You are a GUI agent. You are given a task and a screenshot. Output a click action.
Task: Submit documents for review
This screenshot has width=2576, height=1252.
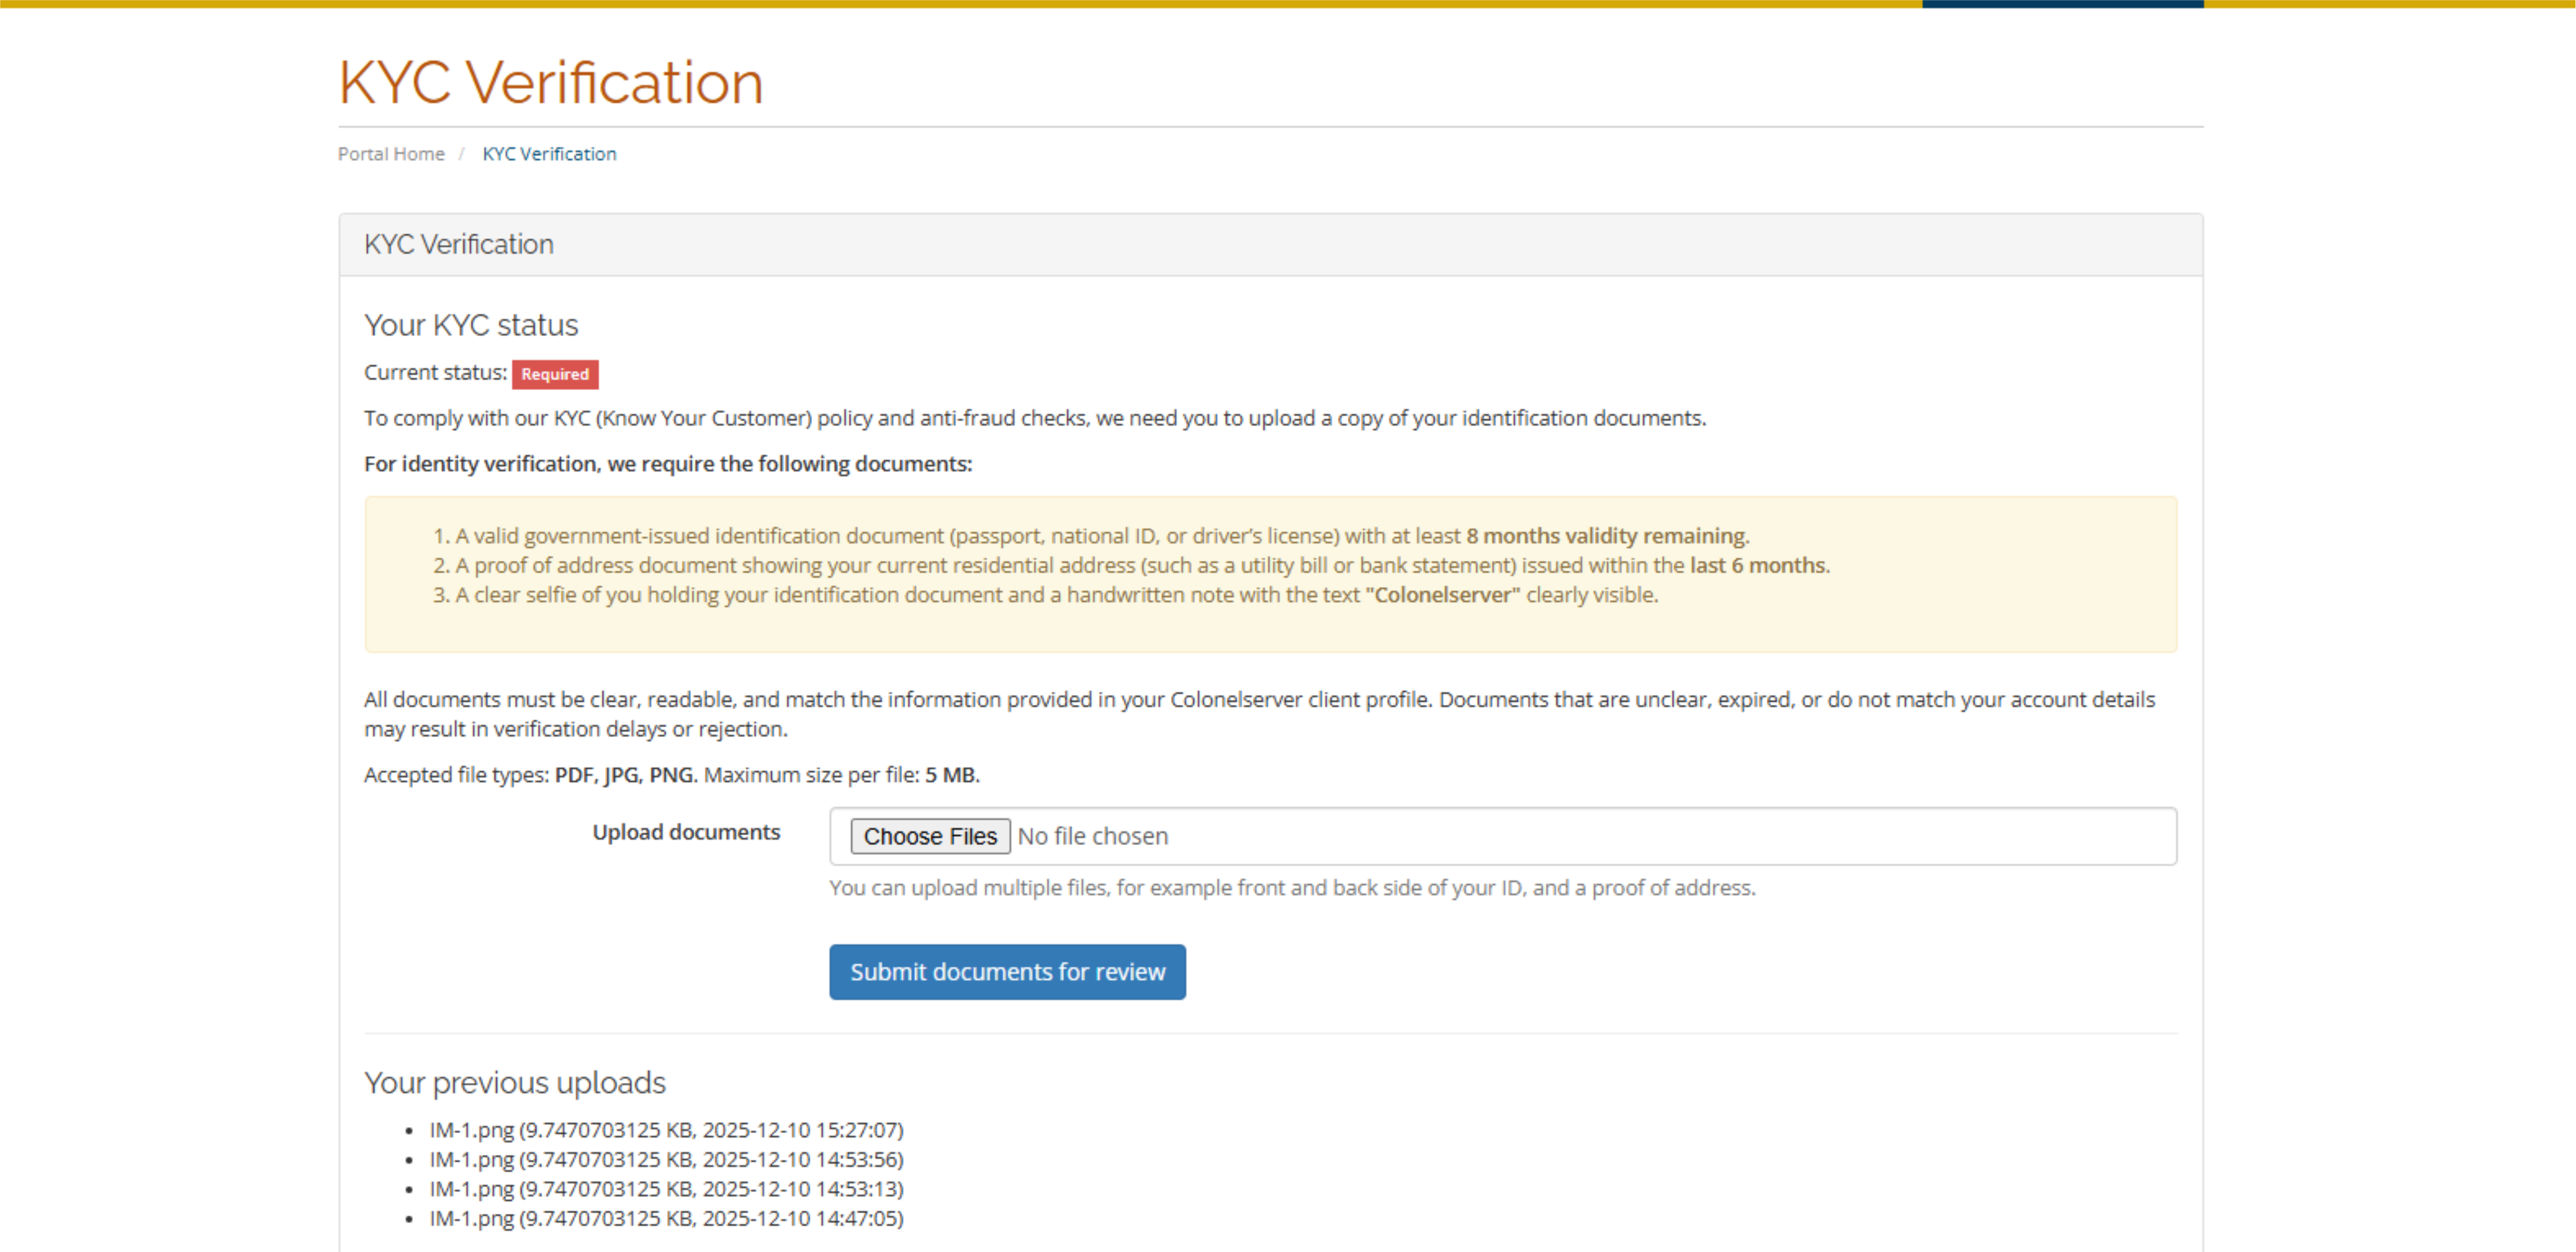[x=1006, y=972]
